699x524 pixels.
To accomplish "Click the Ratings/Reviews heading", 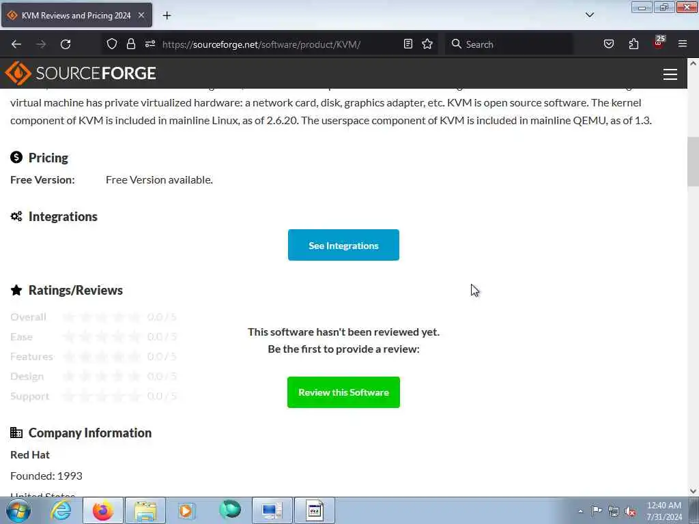I will (x=75, y=290).
